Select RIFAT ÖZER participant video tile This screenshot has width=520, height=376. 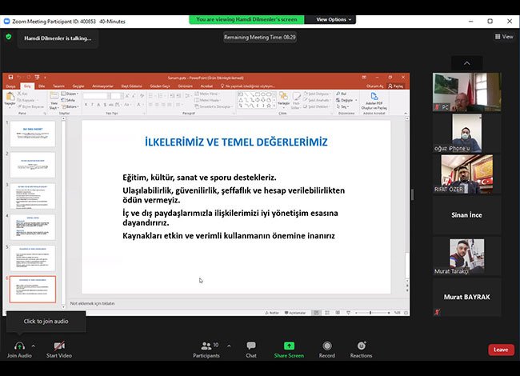click(x=466, y=174)
